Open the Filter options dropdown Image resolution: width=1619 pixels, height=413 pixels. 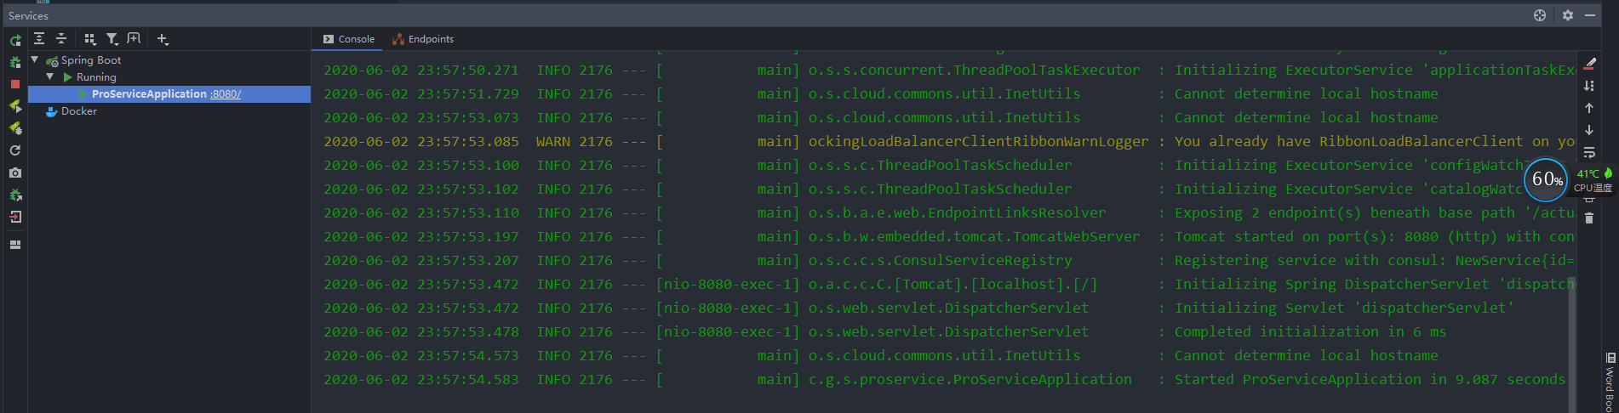112,39
